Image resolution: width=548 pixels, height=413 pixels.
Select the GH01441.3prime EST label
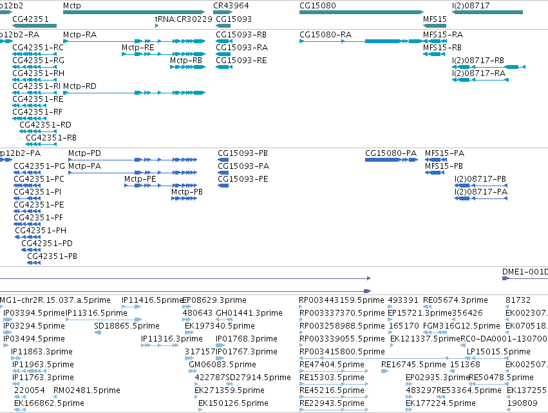[249, 313]
